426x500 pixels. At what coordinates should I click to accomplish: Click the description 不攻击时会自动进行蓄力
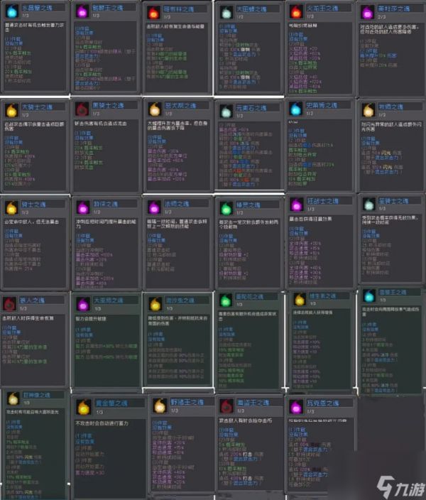(102, 423)
